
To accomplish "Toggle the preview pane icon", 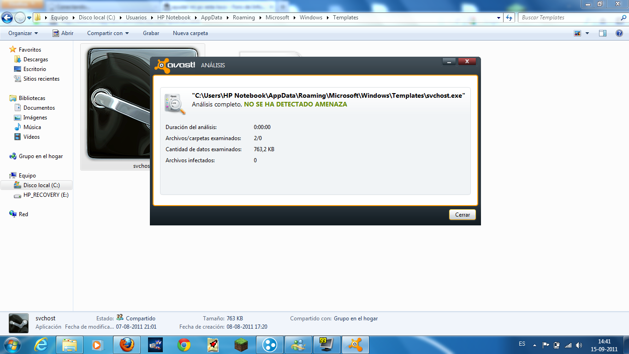I will (603, 33).
